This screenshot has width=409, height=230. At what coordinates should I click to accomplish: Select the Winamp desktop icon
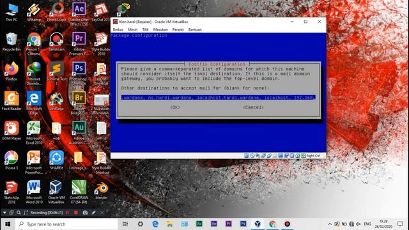click(x=34, y=12)
